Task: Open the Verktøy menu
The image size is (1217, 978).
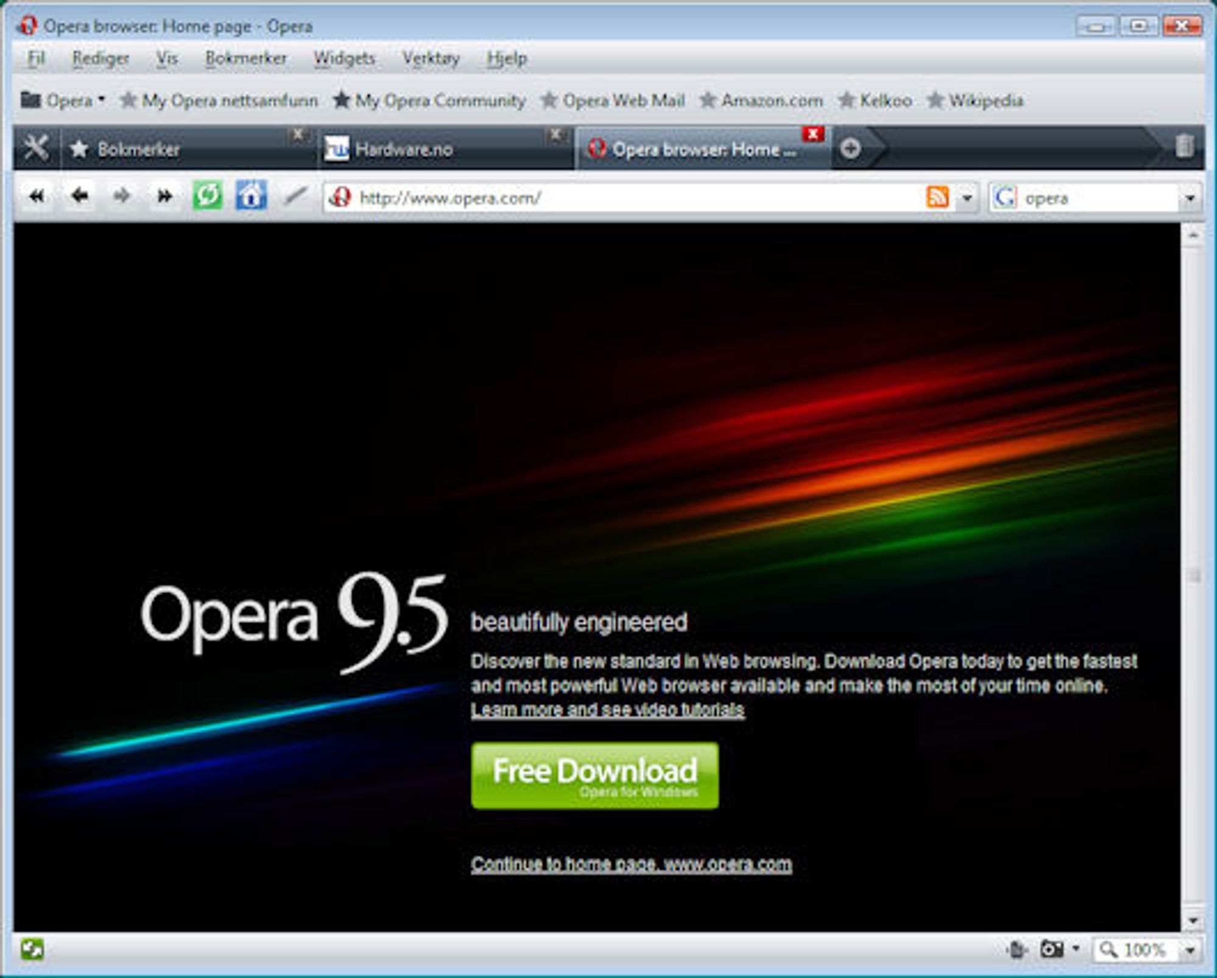Action: pos(431,58)
